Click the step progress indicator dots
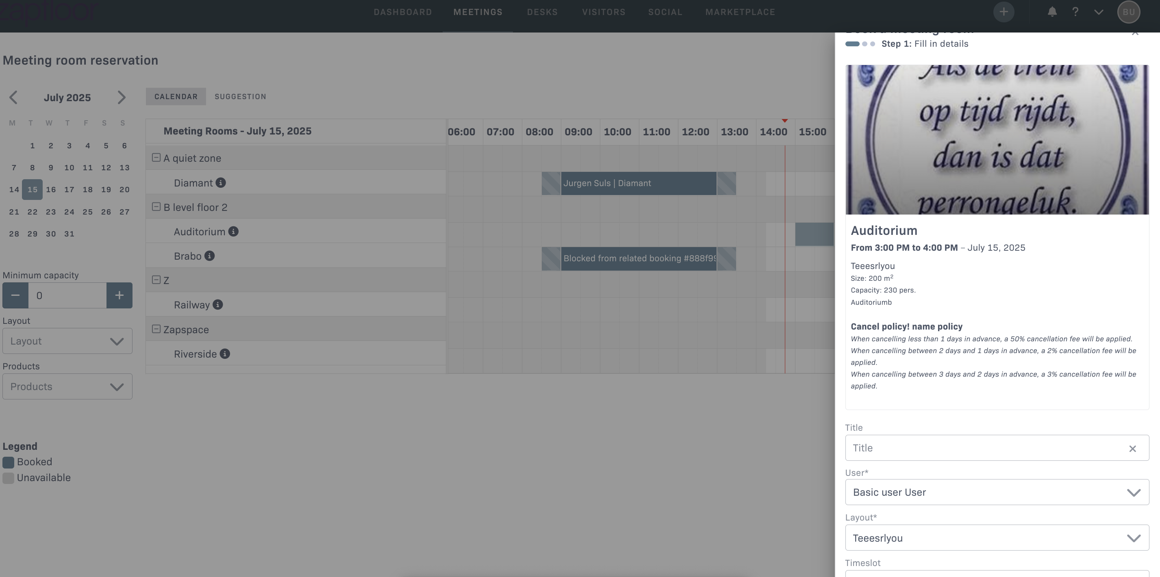Viewport: 1160px width, 577px height. [860, 43]
